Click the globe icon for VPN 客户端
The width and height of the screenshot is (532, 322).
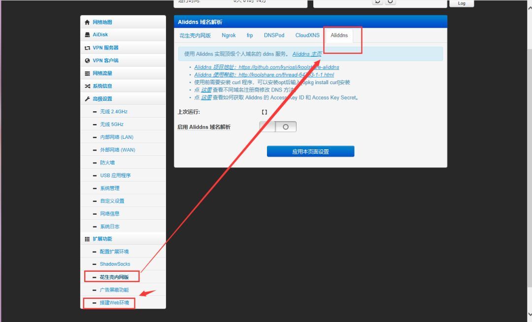pos(87,61)
